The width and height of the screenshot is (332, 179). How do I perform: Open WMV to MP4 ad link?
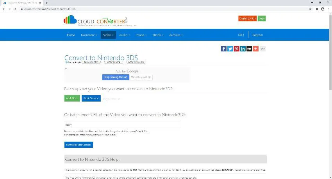pos(114,62)
